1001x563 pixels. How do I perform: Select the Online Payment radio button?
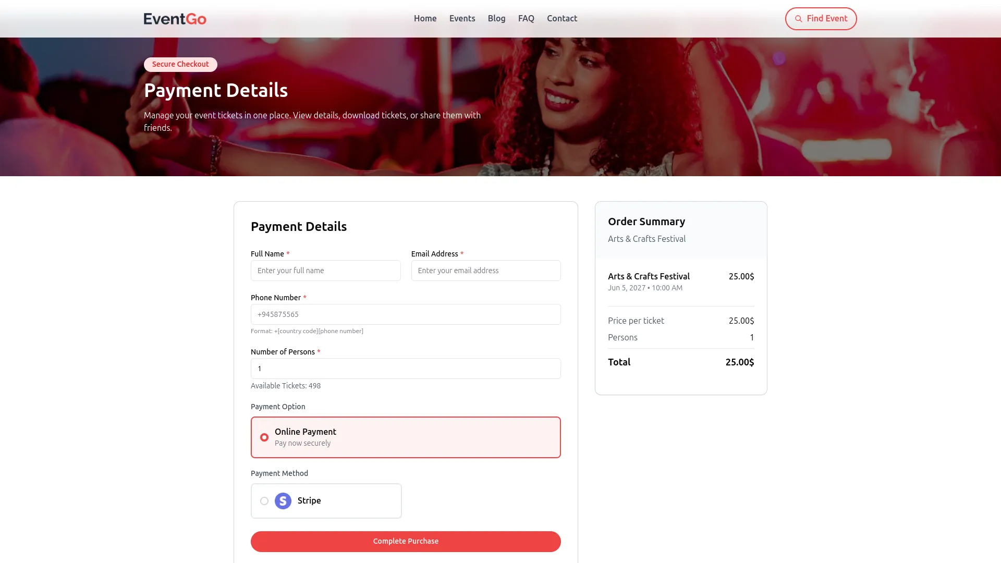(264, 437)
